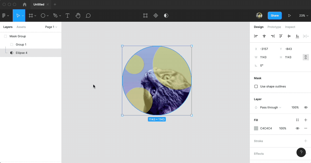Select the Text tool
Image resolution: width=311 pixels, height=163 pixels.
(67, 15)
